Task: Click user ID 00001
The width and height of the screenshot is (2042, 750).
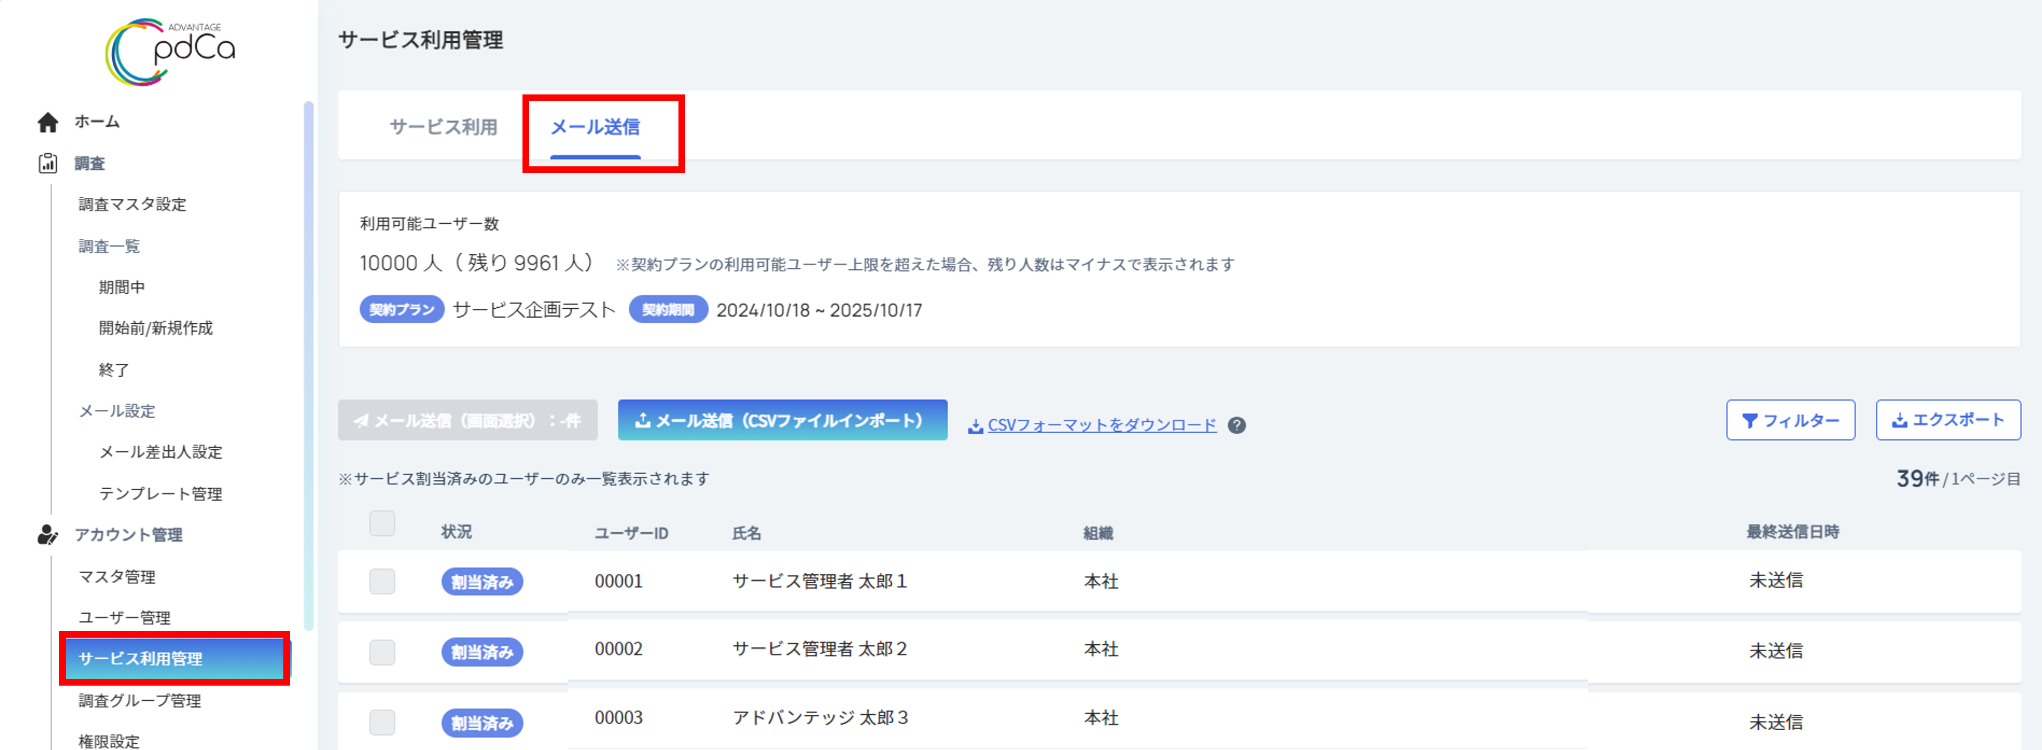Action: click(618, 581)
